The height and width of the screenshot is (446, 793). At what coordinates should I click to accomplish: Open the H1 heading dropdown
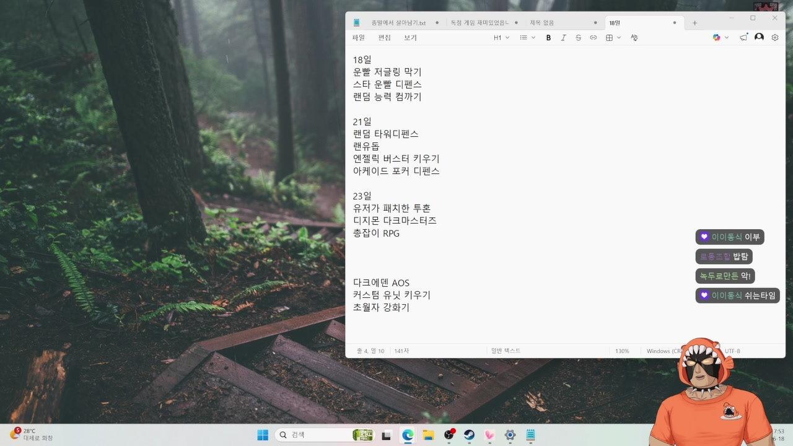[501, 38]
